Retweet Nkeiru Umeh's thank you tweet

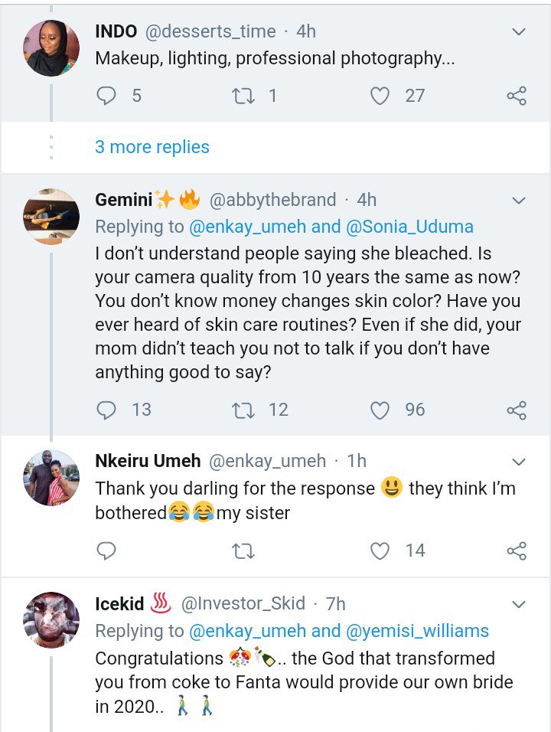tap(243, 551)
